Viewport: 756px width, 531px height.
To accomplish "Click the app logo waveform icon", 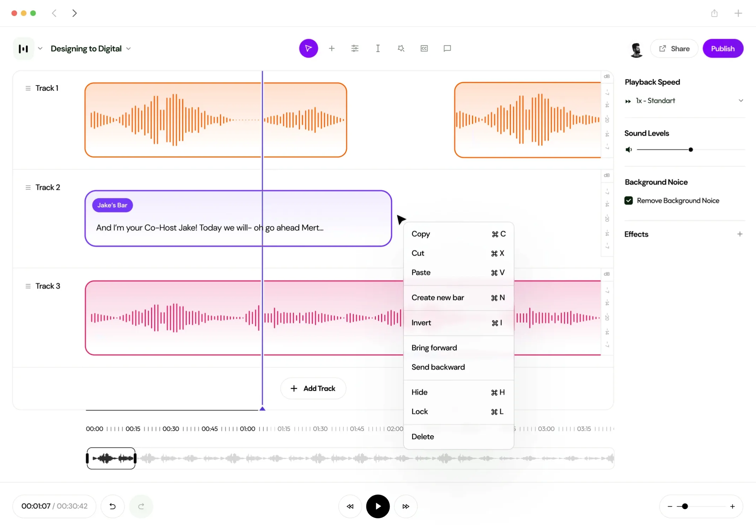I will (x=23, y=48).
